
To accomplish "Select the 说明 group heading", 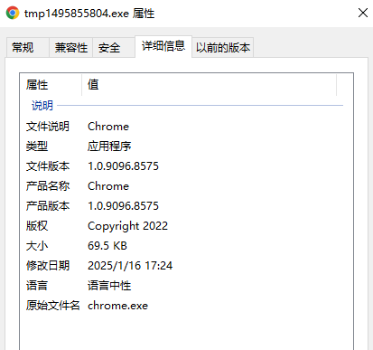I will (x=42, y=106).
